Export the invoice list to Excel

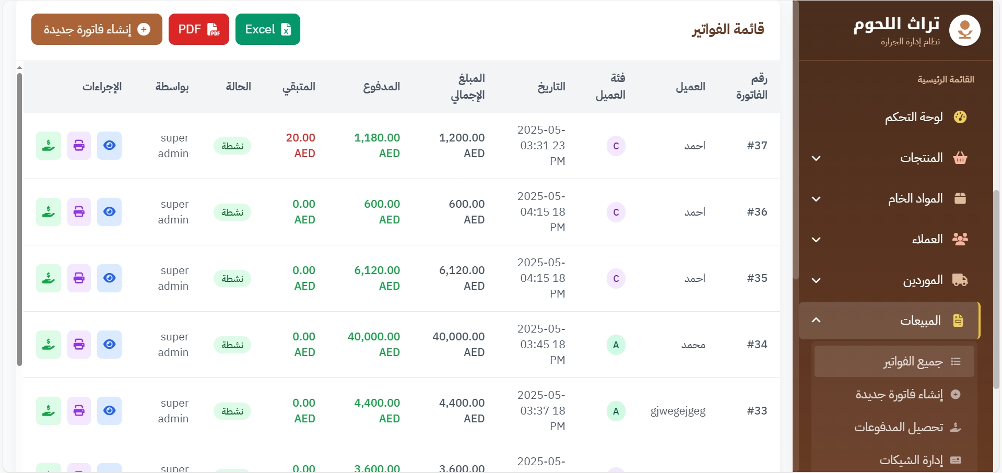[267, 29]
